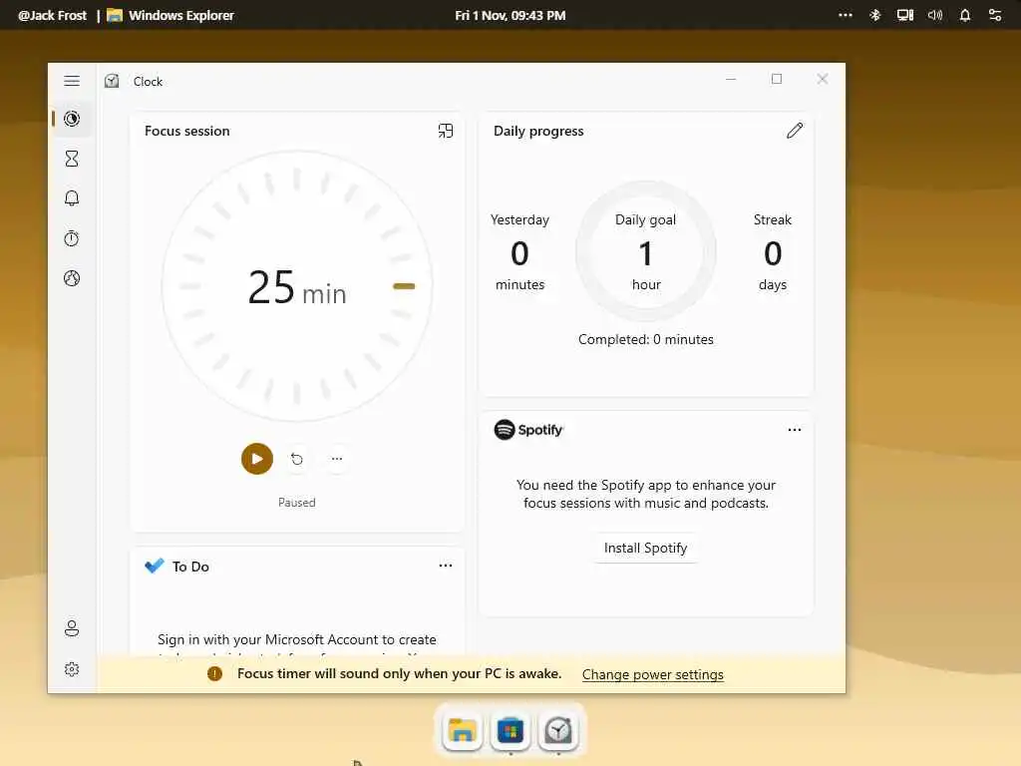Viewport: 1021px width, 766px height.
Task: Open notifications bell in top bar
Action: tap(965, 15)
